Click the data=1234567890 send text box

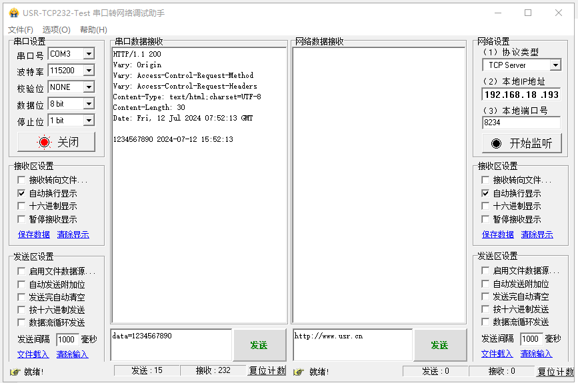click(171, 345)
